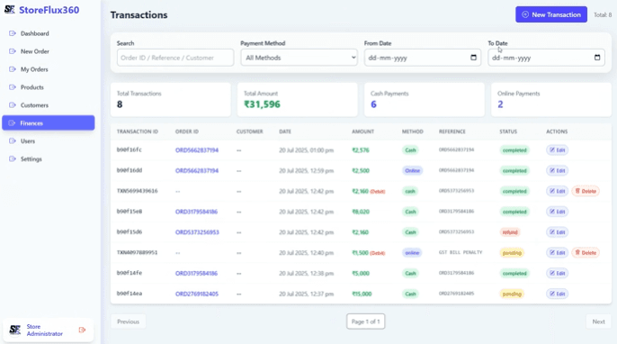Click the From Date field
The width and height of the screenshot is (617, 344).
422,58
